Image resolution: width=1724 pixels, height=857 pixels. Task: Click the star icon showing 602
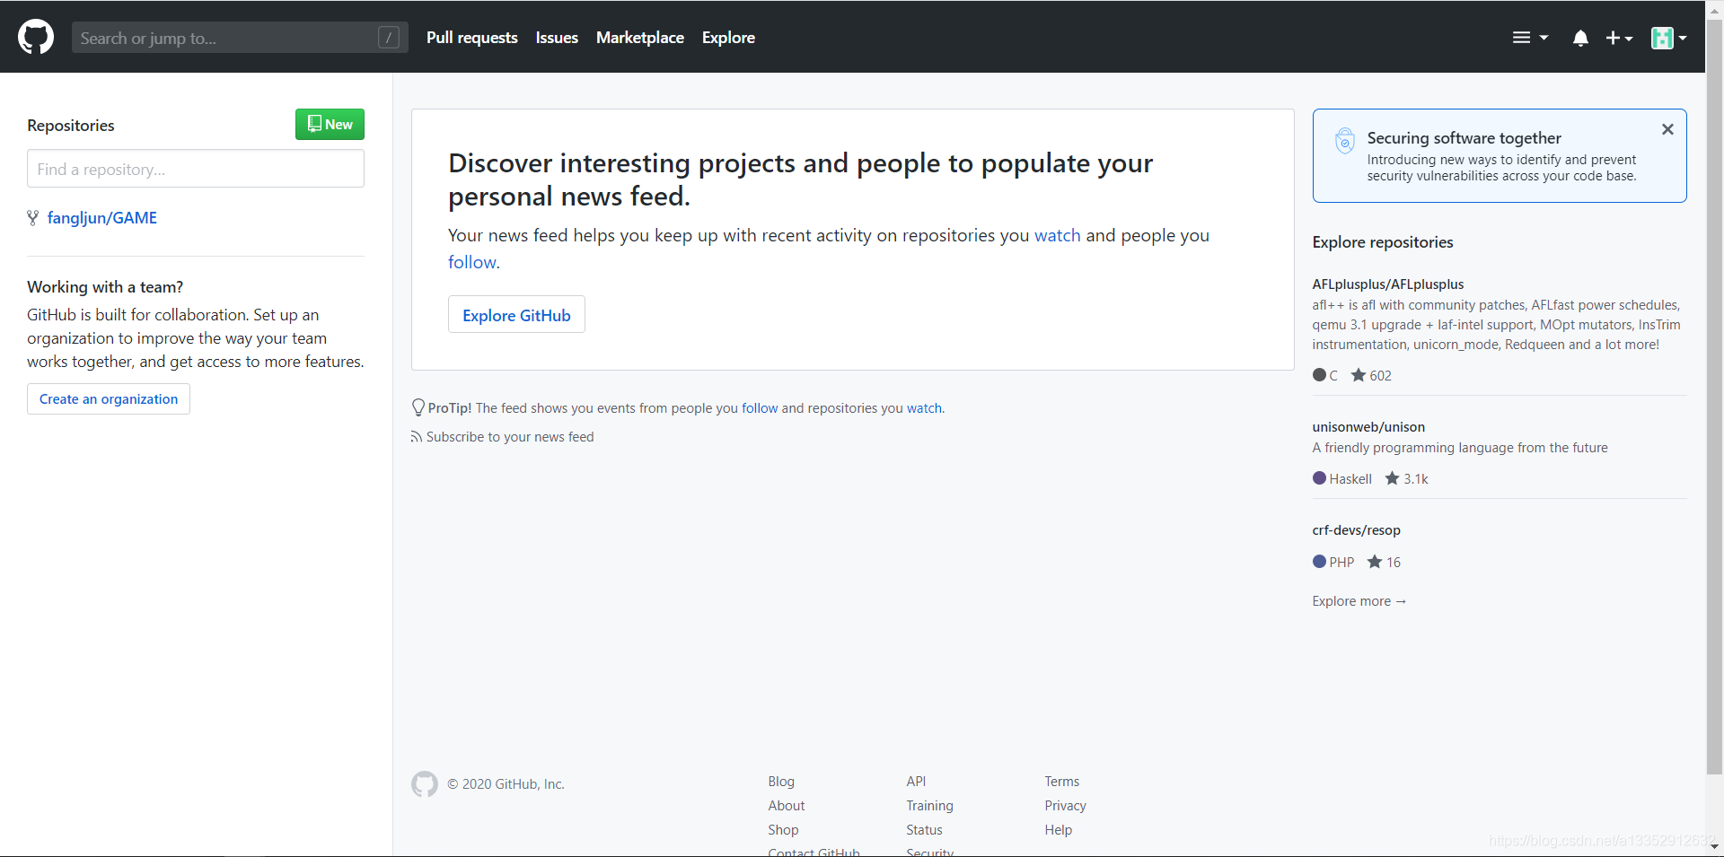click(x=1358, y=375)
